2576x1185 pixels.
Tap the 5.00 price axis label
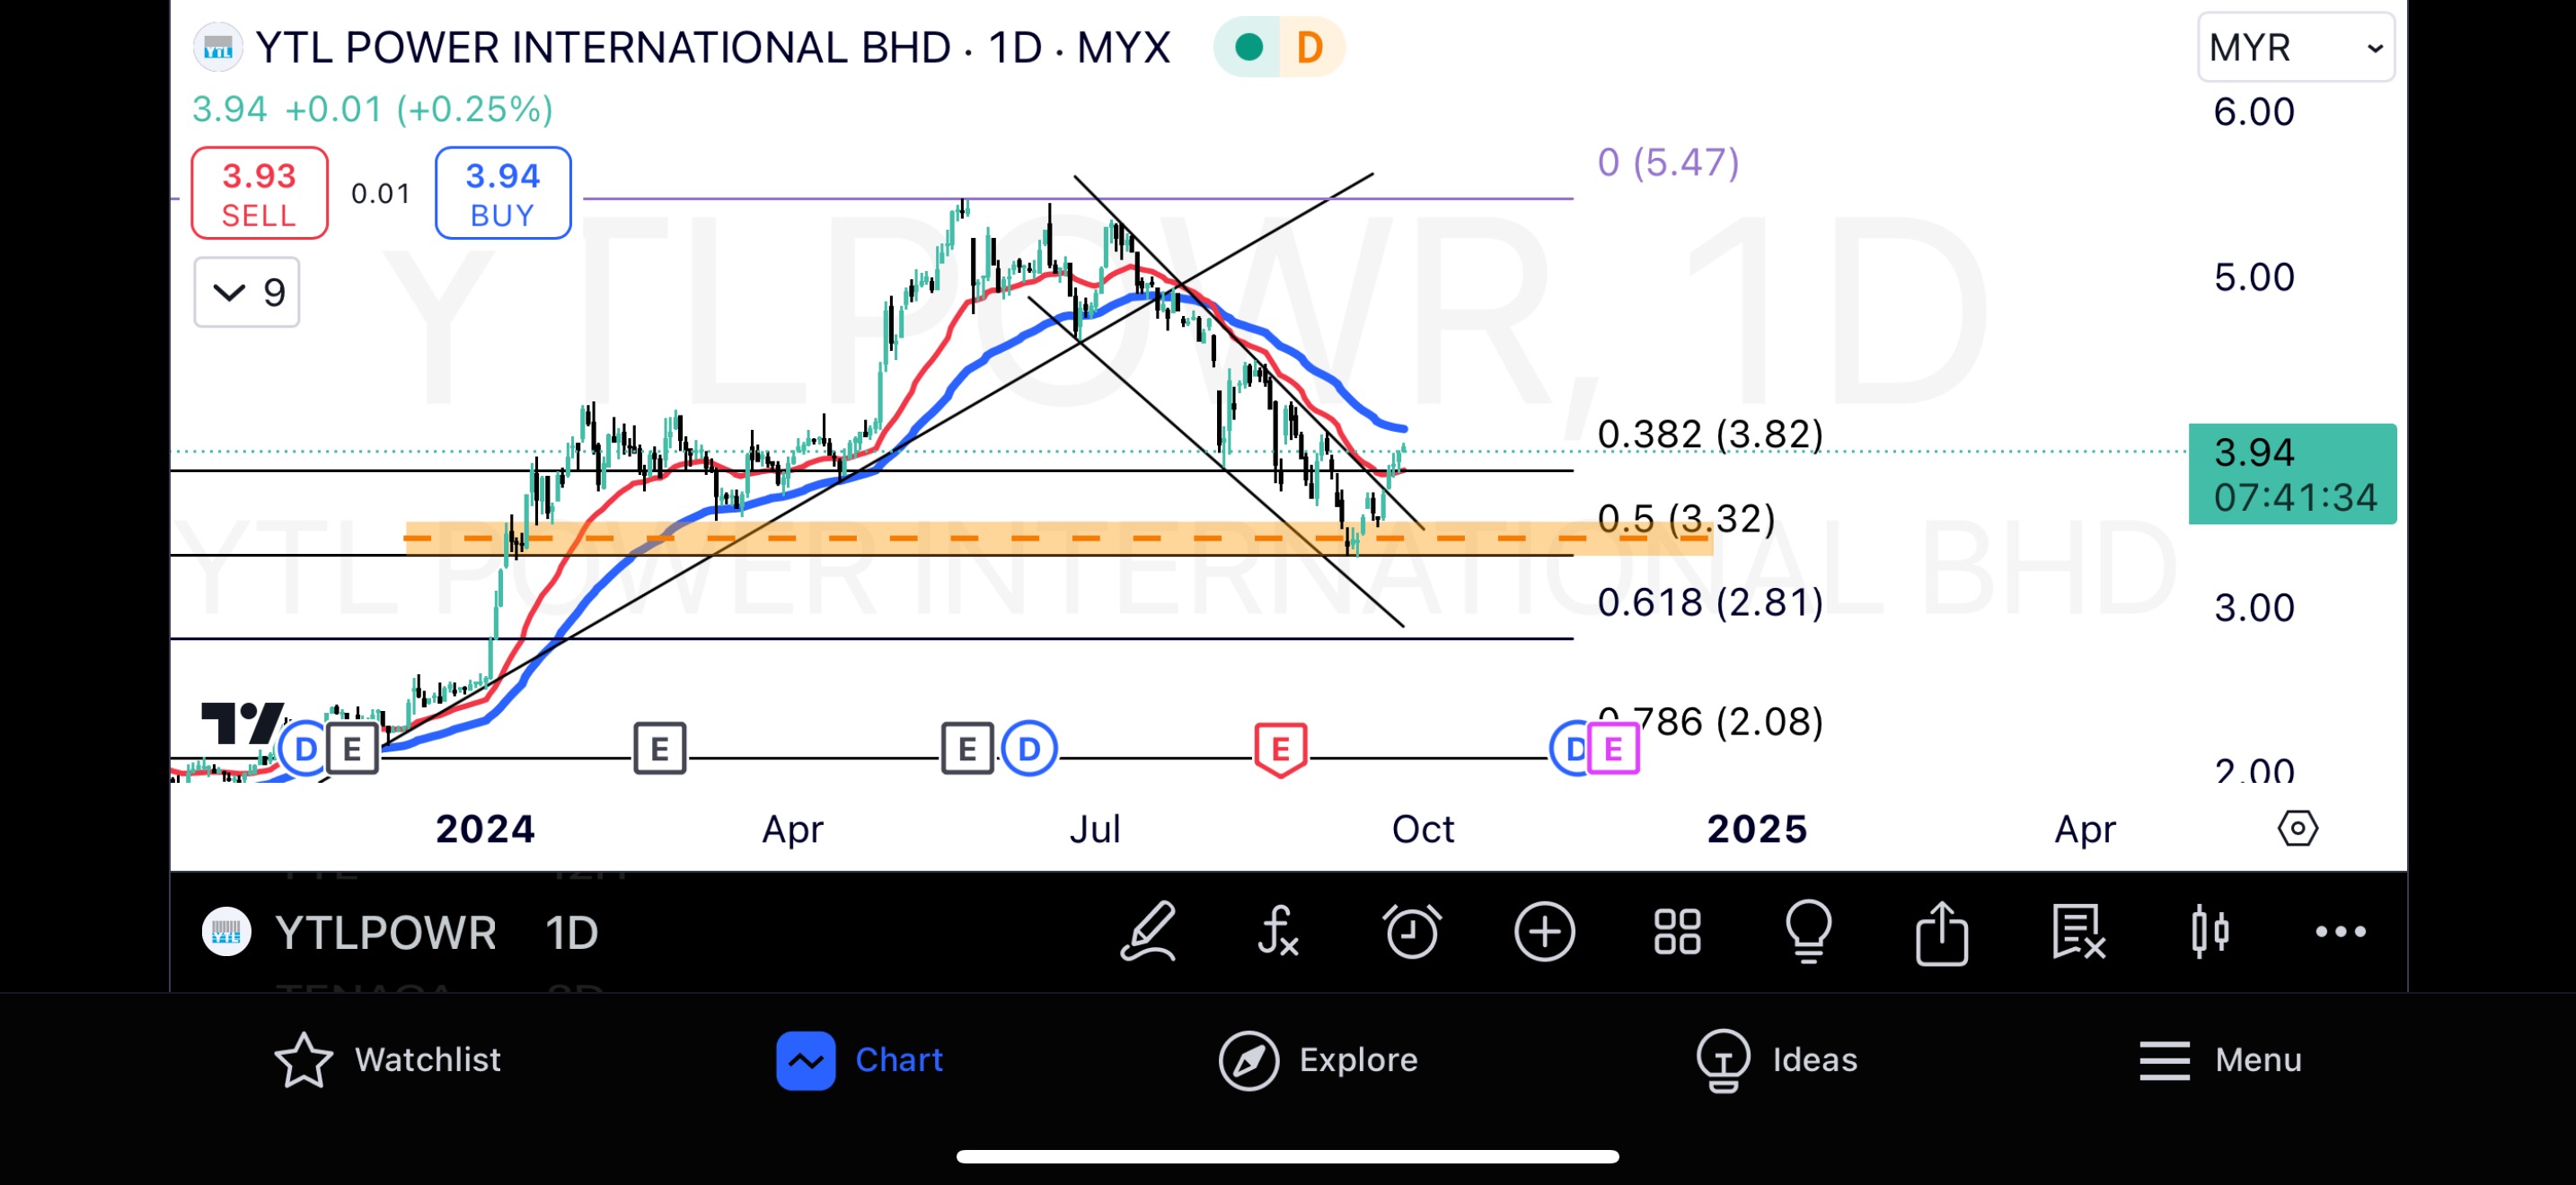tap(2254, 276)
